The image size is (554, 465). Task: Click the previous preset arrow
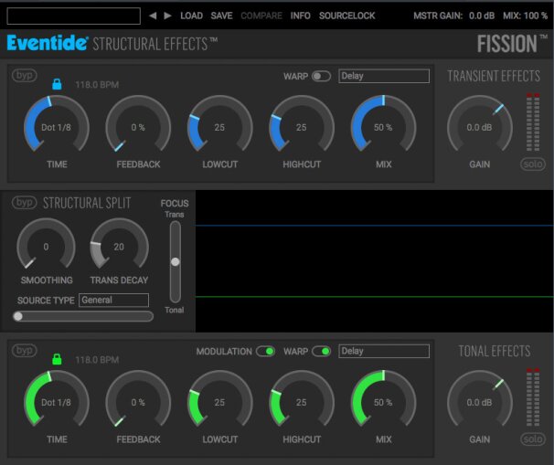pos(154,16)
